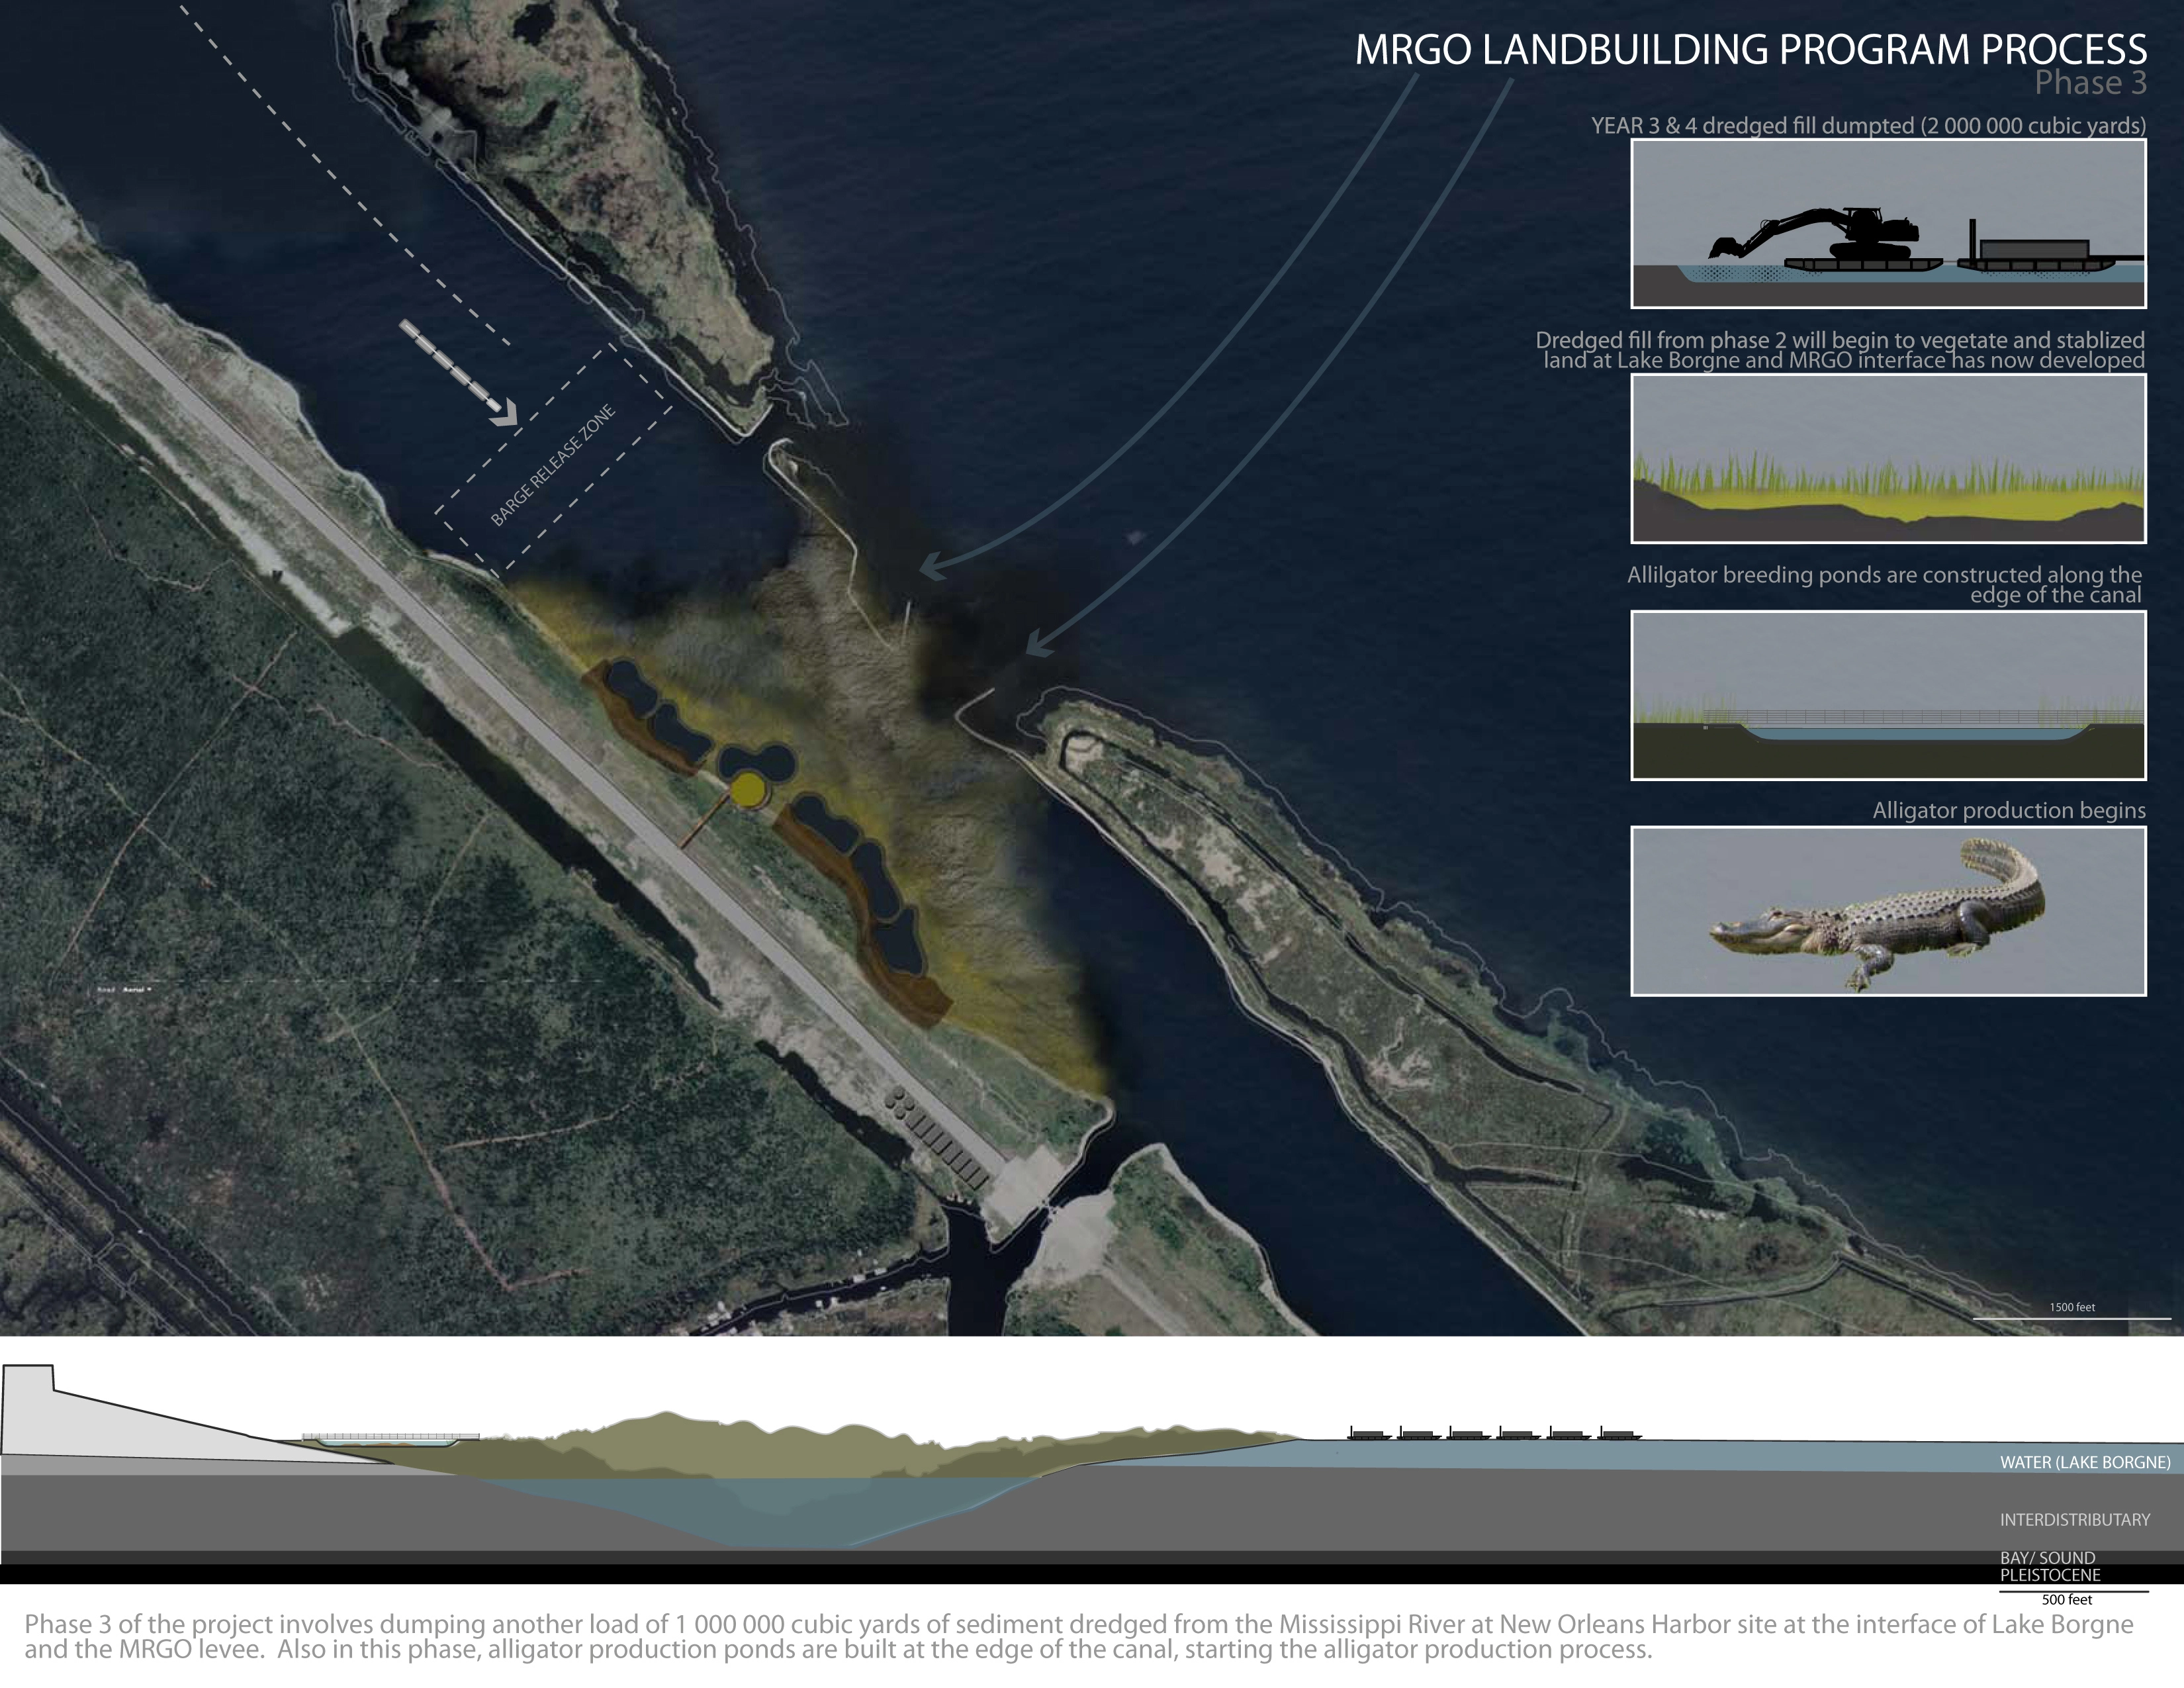Click the row of barges in section
Screen dimensions: 2184x1688
click(1495, 1433)
